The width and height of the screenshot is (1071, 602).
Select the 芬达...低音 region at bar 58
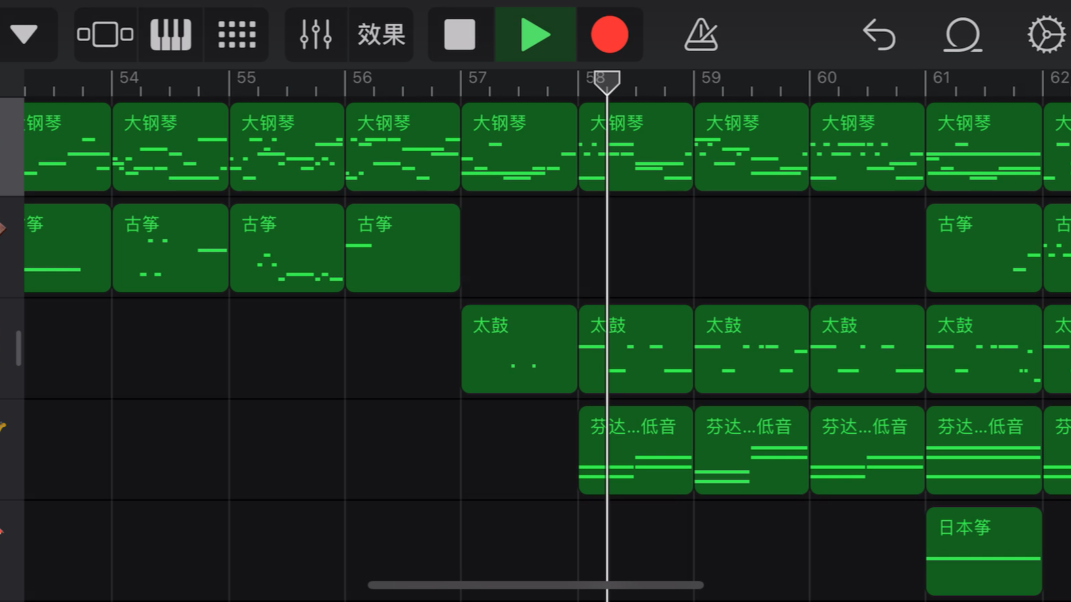[x=636, y=450]
